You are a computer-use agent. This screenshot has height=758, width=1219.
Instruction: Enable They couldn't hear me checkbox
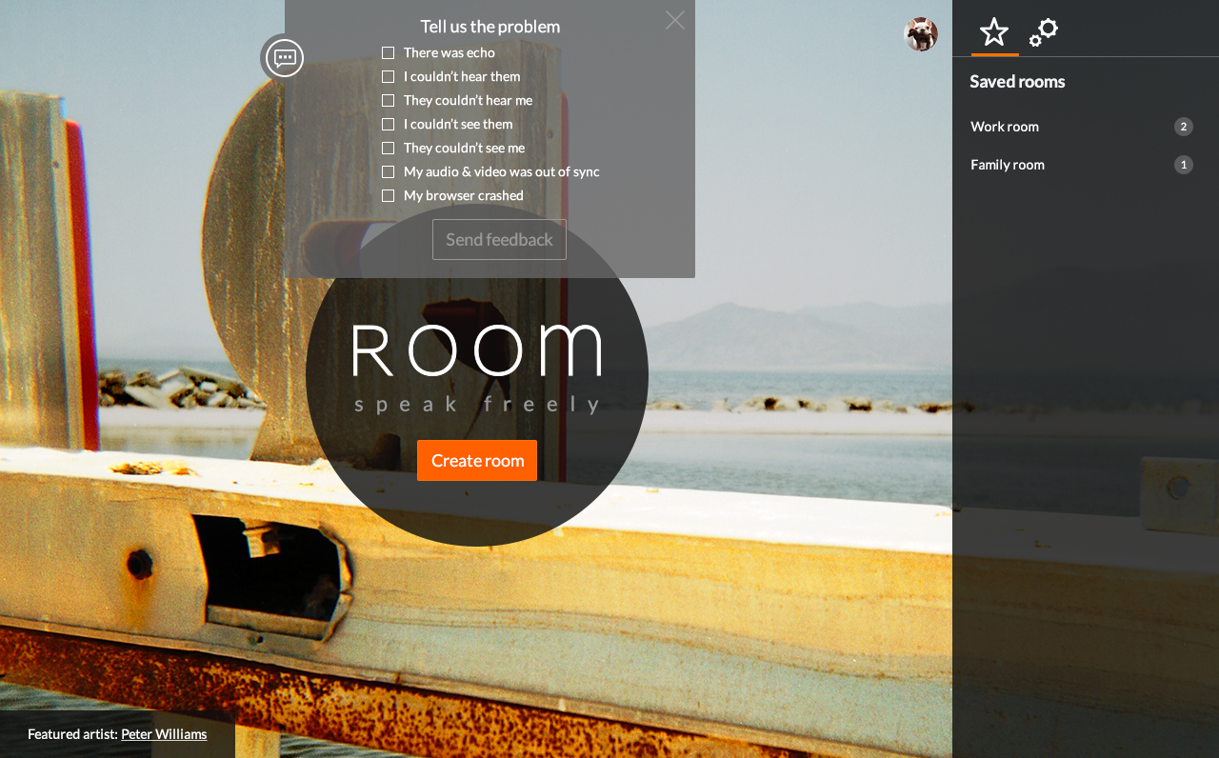(x=388, y=101)
